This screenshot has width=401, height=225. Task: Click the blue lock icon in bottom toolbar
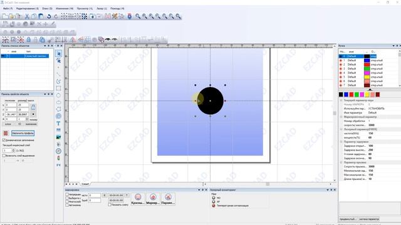[x=29, y=39]
